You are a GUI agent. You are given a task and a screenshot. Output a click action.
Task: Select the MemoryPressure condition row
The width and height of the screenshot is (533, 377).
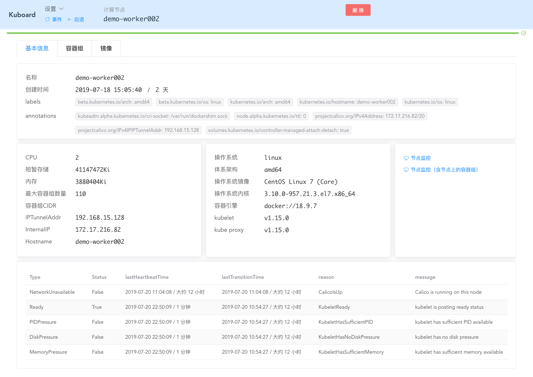coord(266,352)
